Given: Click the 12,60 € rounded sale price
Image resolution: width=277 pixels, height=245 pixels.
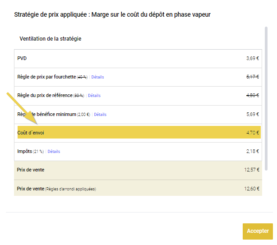Looking at the screenshot, I should [251, 189].
